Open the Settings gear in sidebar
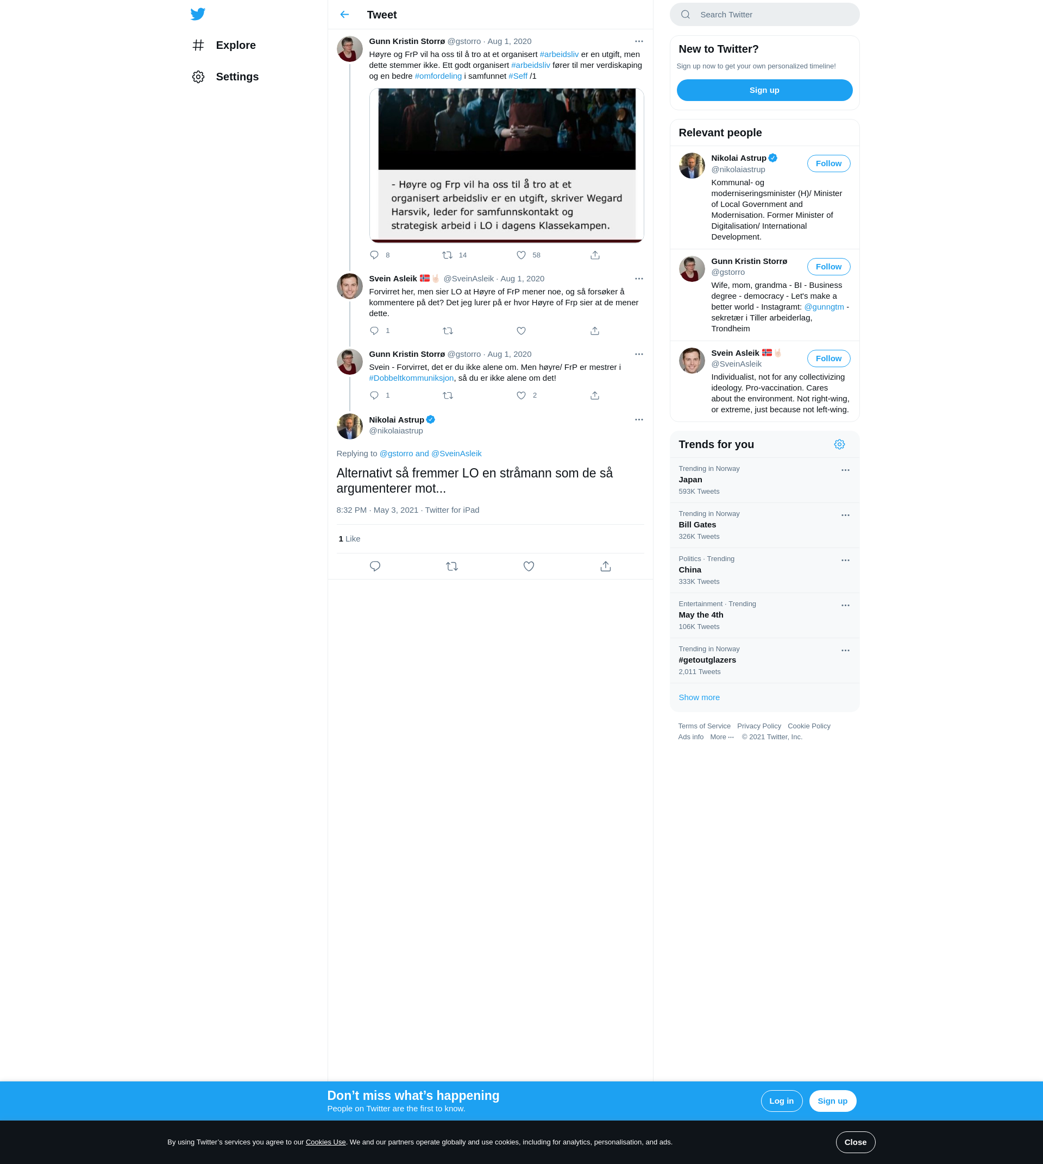This screenshot has height=1164, width=1043. [198, 77]
